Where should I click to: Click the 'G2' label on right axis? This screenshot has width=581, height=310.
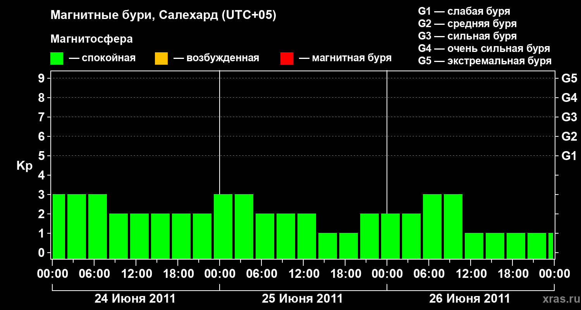569,136
